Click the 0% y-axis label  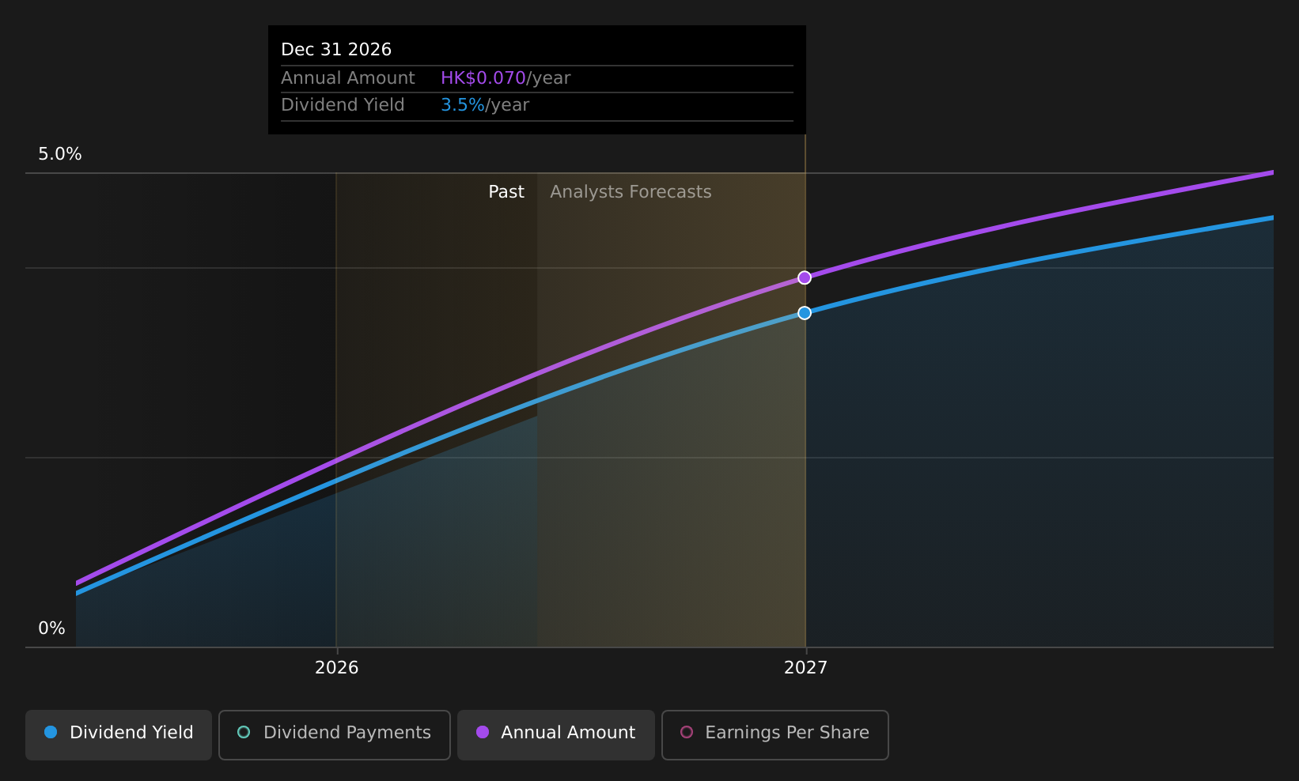52,628
